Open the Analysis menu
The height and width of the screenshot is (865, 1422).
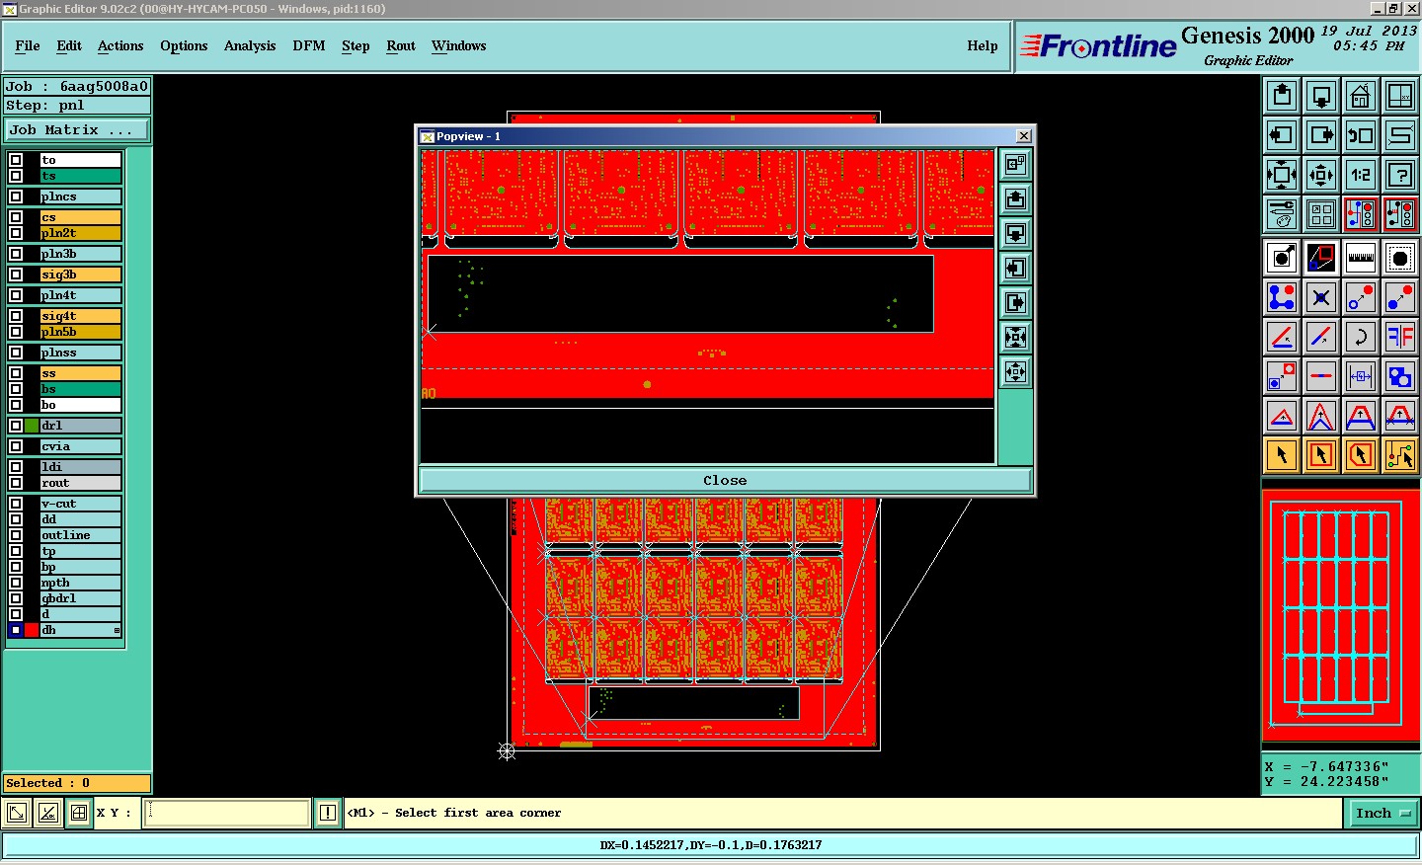pos(250,46)
